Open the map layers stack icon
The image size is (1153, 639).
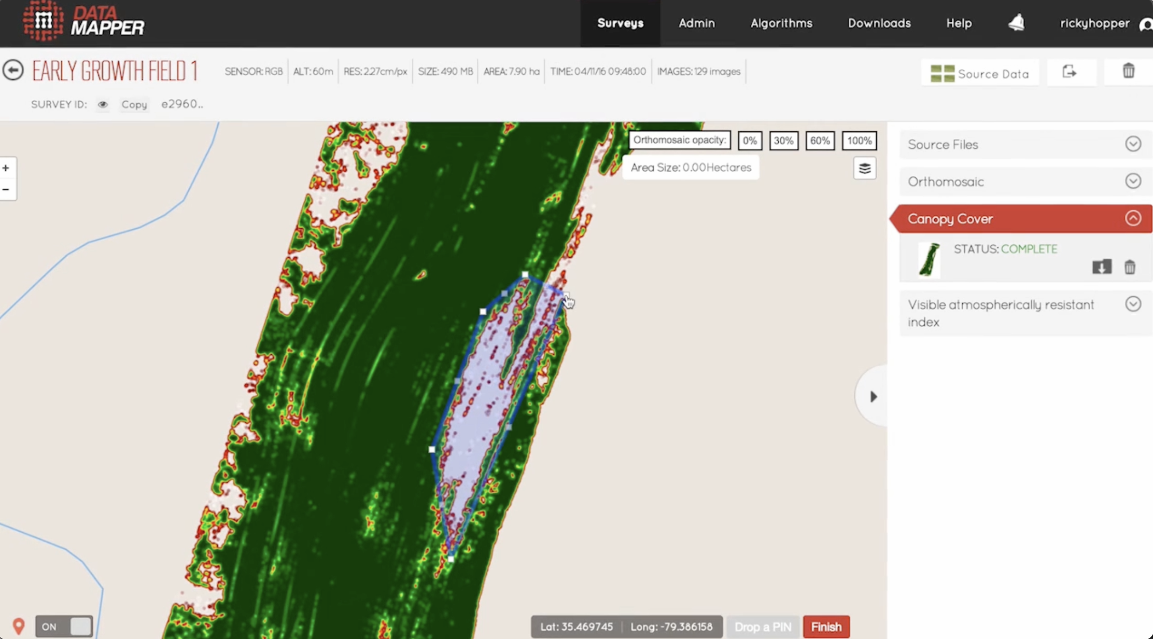[864, 169]
